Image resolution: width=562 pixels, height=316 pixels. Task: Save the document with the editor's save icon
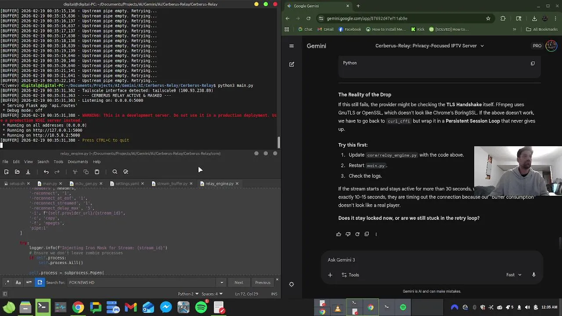coord(28,172)
